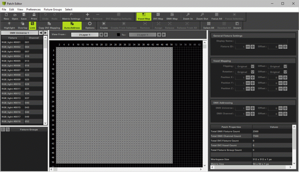
Task: Open a patch file via Open icon
Action: point(15,16)
